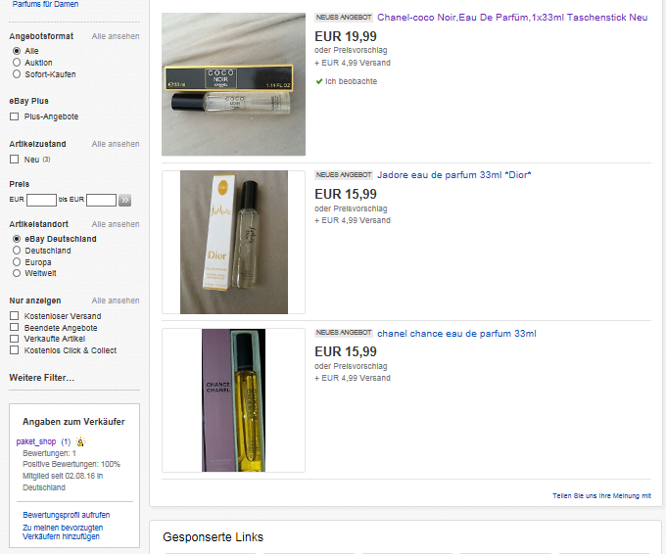Screen dimensions: 666x554
Task: Expand Alle ansehen beside Angebotsformat
Action: tap(116, 36)
